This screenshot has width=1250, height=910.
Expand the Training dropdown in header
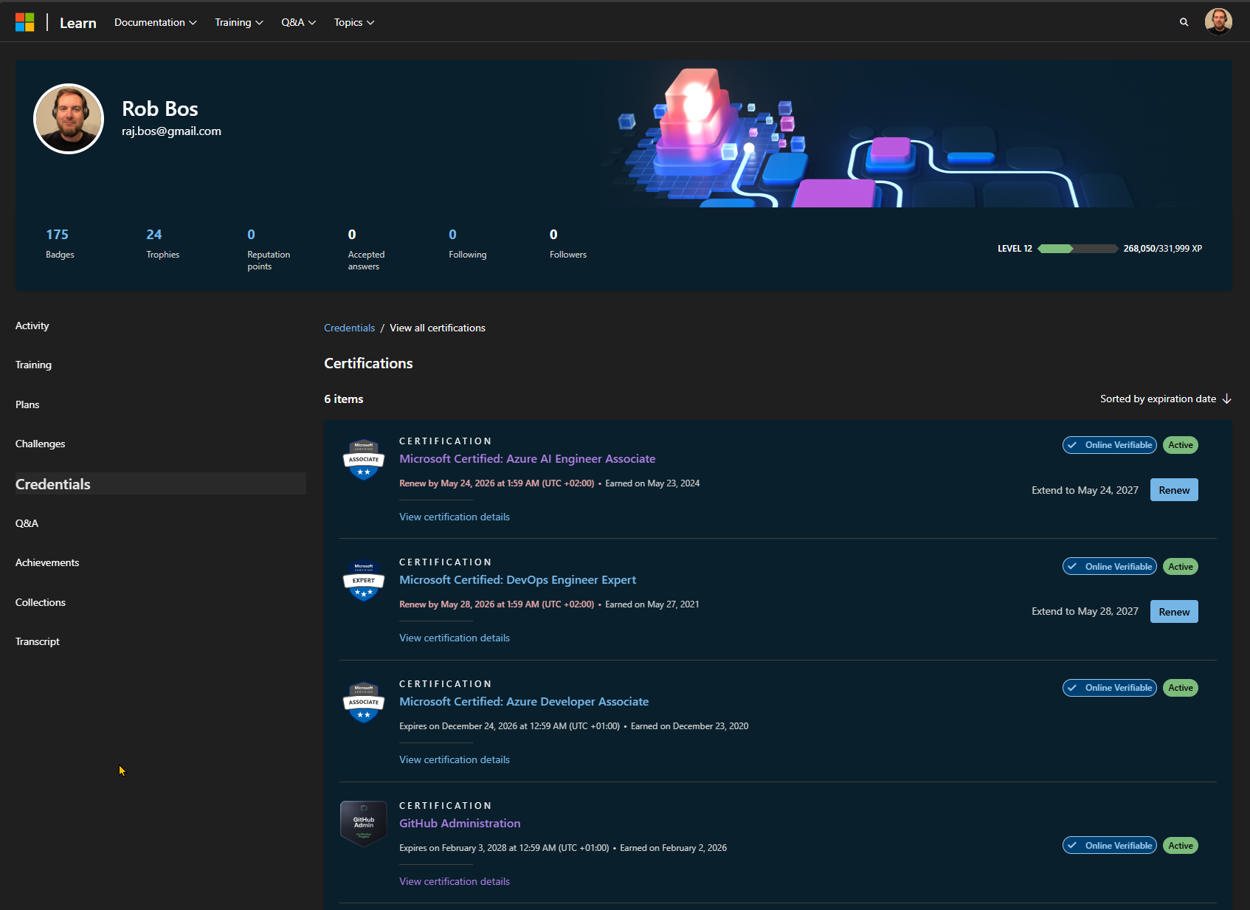click(x=238, y=22)
